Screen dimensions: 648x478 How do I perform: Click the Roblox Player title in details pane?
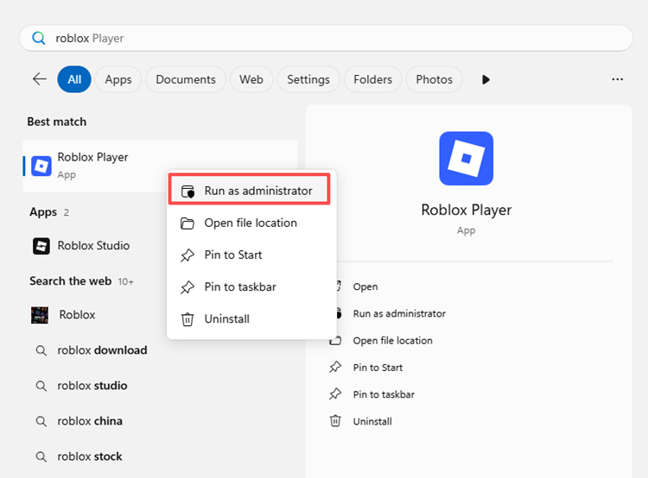pos(467,211)
